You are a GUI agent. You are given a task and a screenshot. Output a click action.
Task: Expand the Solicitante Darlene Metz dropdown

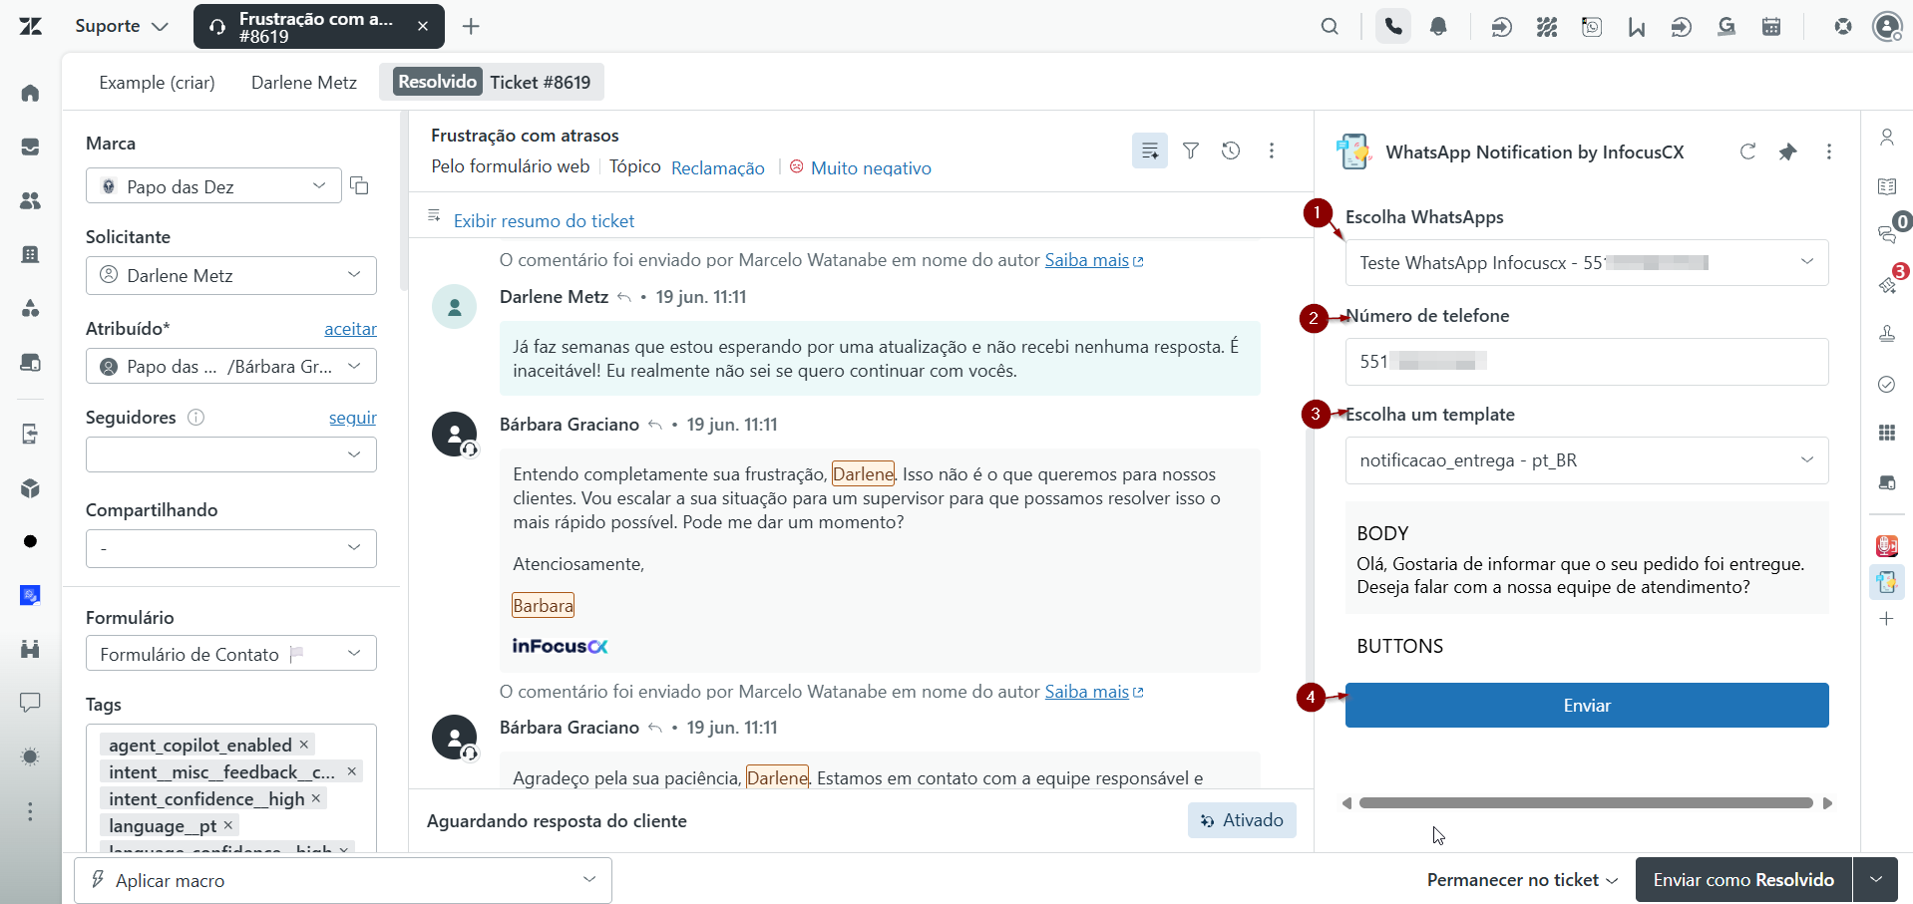[231, 275]
